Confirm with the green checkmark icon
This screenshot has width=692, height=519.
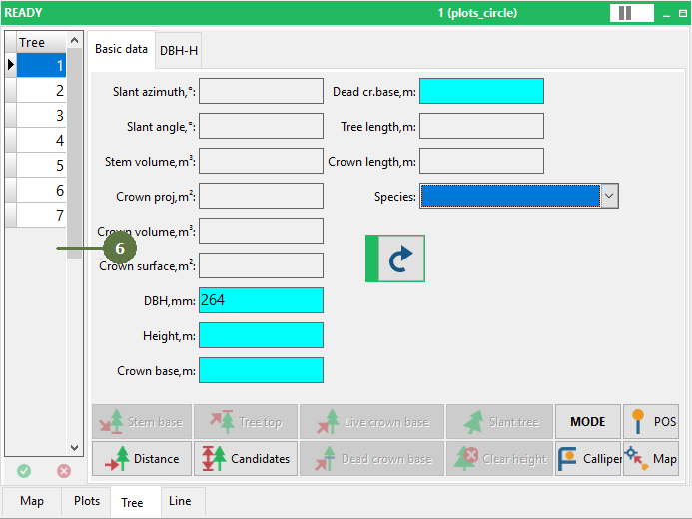click(24, 471)
